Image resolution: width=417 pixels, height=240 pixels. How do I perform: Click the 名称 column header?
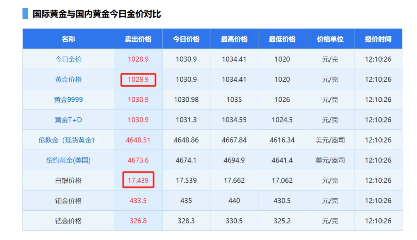[68, 39]
